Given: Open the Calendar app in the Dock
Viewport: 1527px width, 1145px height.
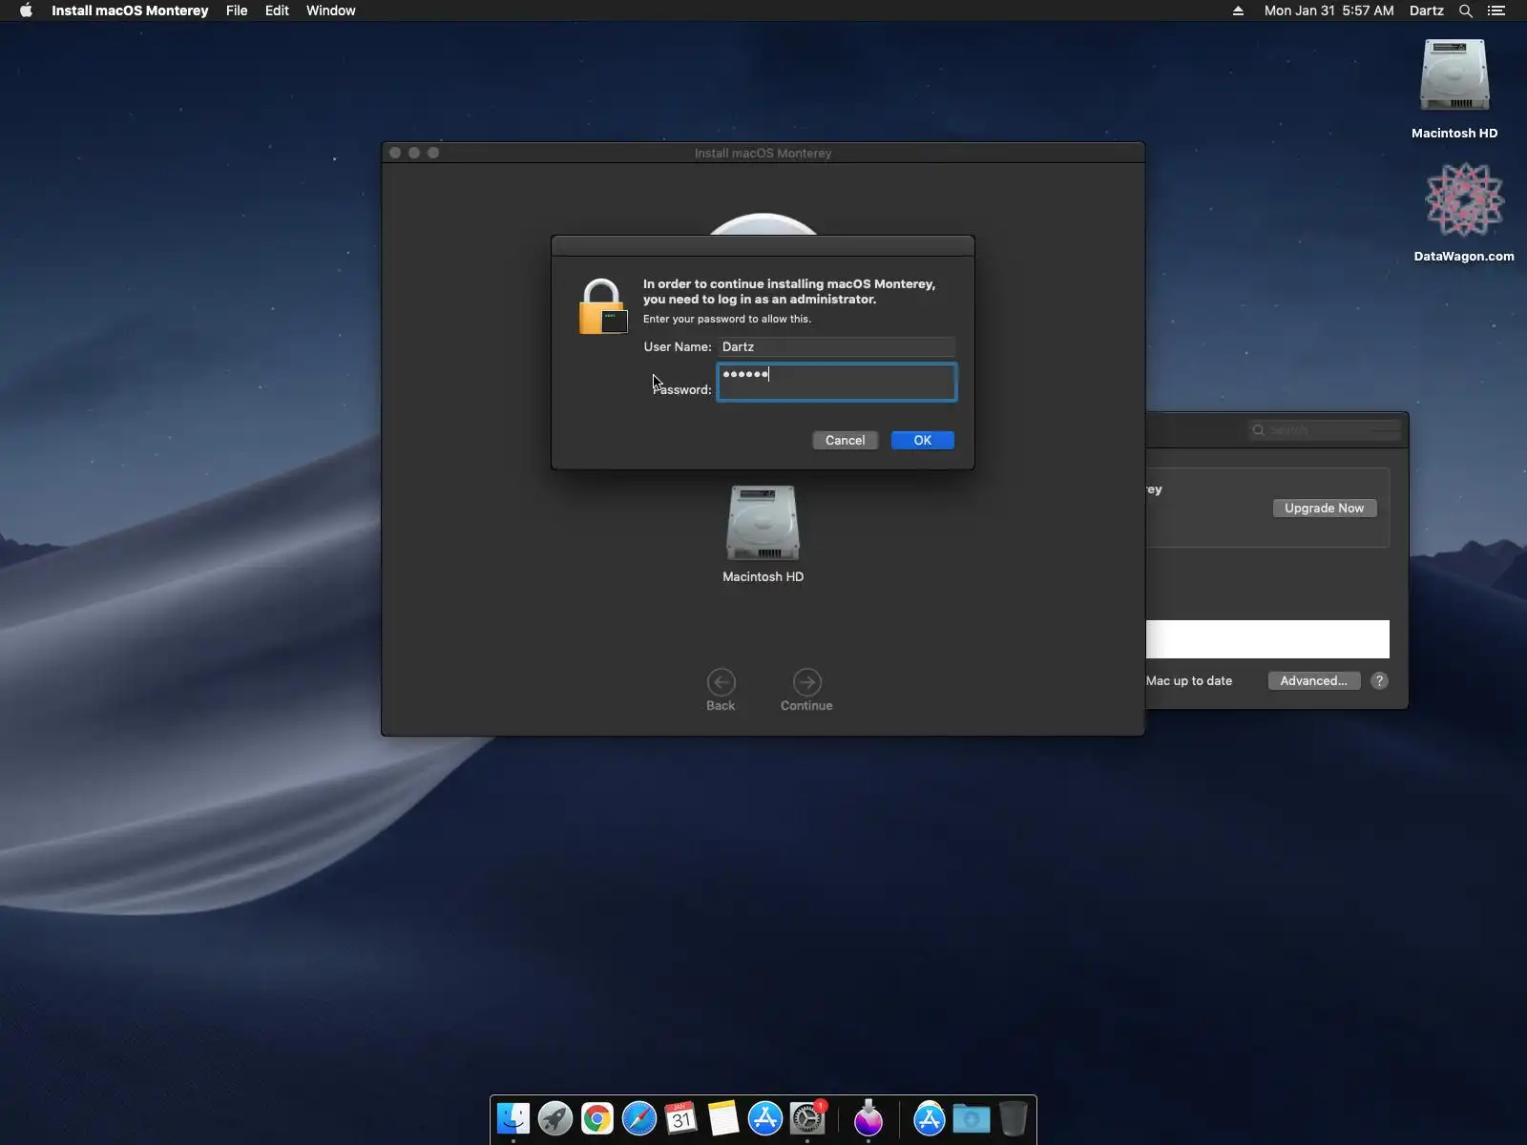Looking at the screenshot, I should (x=681, y=1118).
